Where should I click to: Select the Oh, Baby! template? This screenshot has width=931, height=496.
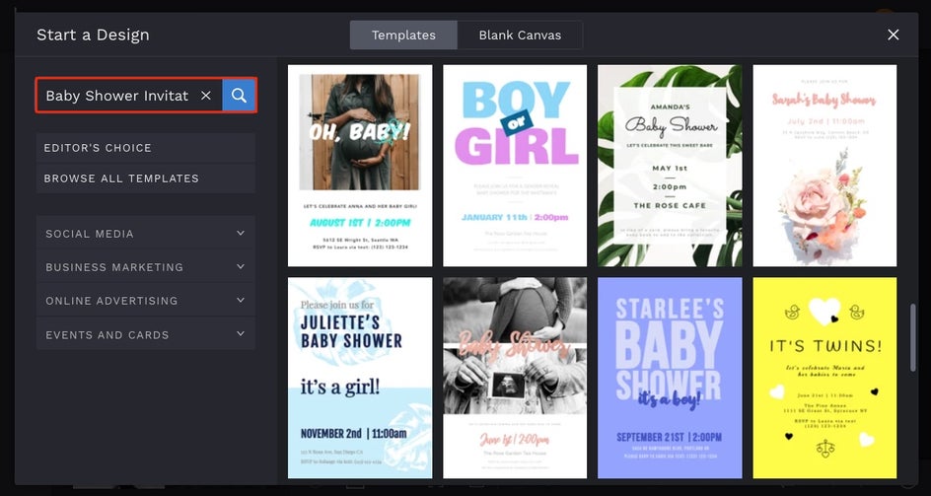pos(360,166)
